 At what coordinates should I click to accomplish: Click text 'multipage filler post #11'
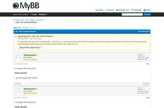25,102
